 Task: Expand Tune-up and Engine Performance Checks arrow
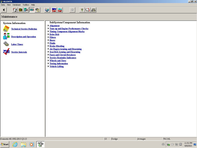coord(48,28)
